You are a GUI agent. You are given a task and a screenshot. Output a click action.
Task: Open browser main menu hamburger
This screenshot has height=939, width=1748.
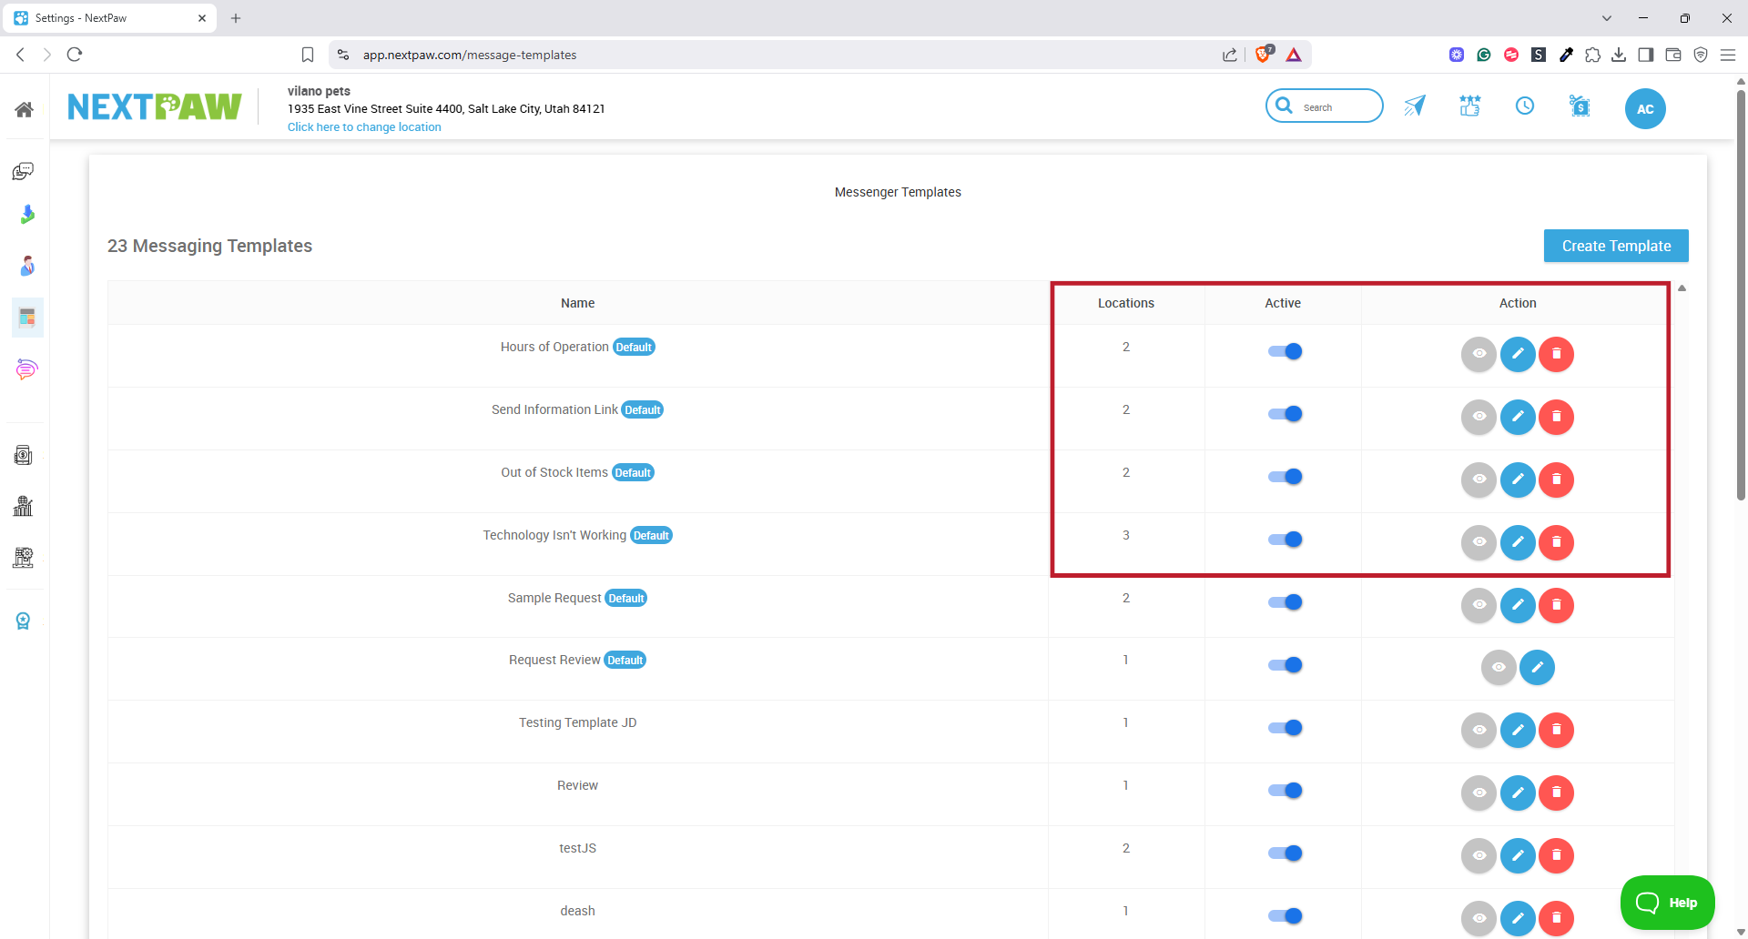[x=1727, y=55]
